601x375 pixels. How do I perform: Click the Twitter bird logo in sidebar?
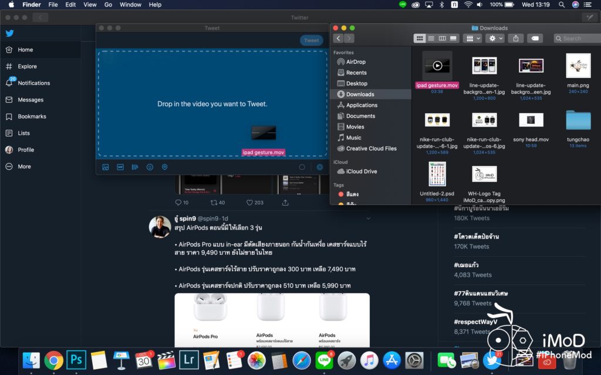[9, 33]
